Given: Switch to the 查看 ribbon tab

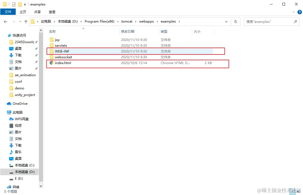Looking at the screenshot, I should pos(52,12).
